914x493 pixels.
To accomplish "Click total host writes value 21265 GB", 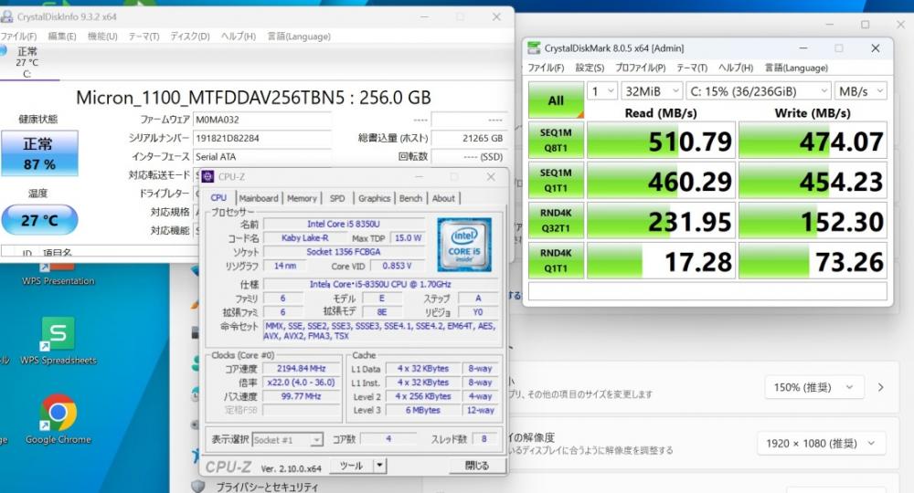I will (469, 138).
